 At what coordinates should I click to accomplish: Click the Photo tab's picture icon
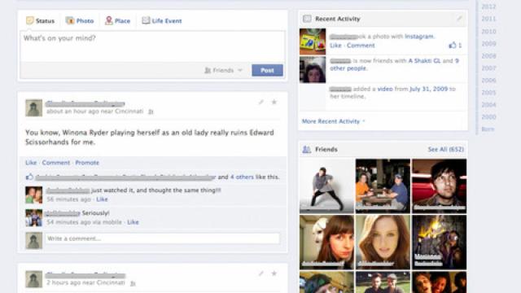(x=70, y=20)
